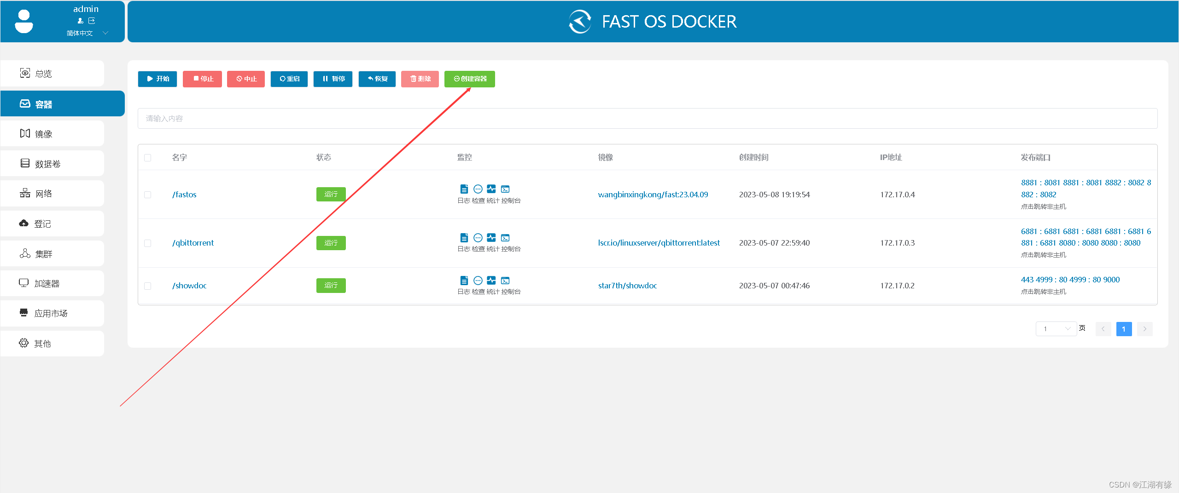Open the /fastos container link
1179x493 pixels.
point(184,195)
